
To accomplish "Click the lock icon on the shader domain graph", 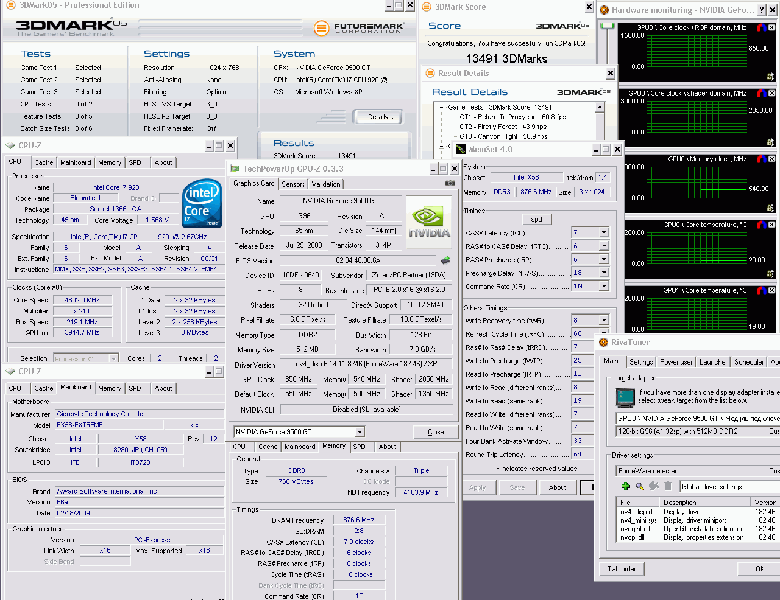I will click(x=770, y=142).
